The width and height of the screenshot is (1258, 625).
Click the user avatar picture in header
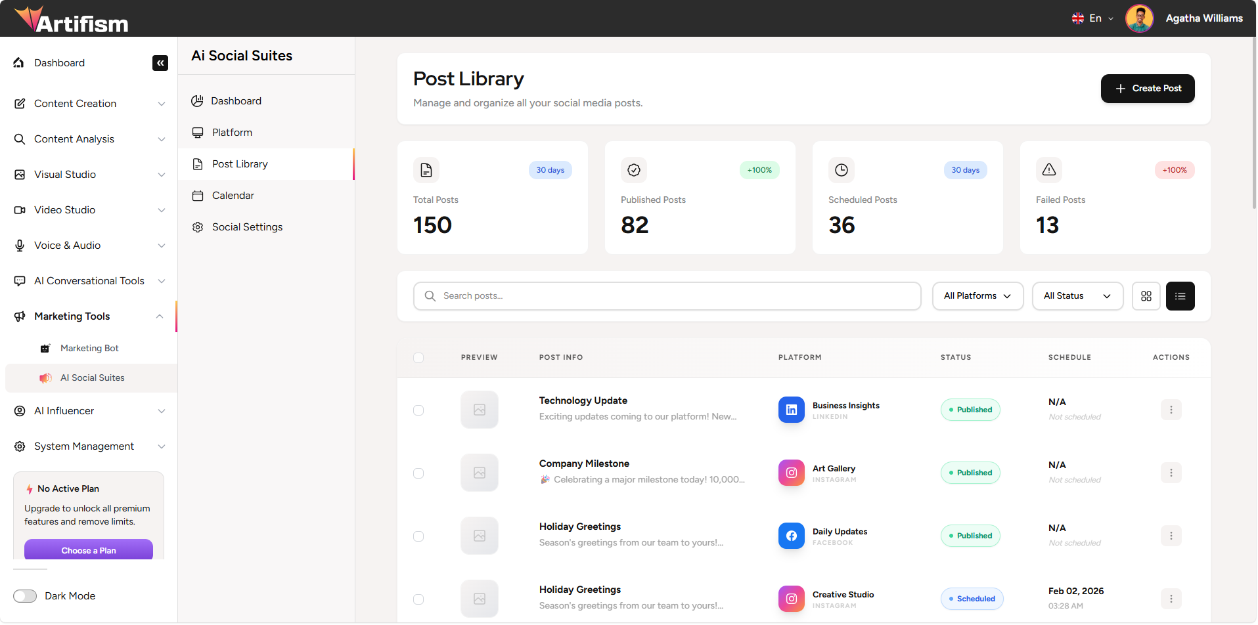coord(1139,18)
